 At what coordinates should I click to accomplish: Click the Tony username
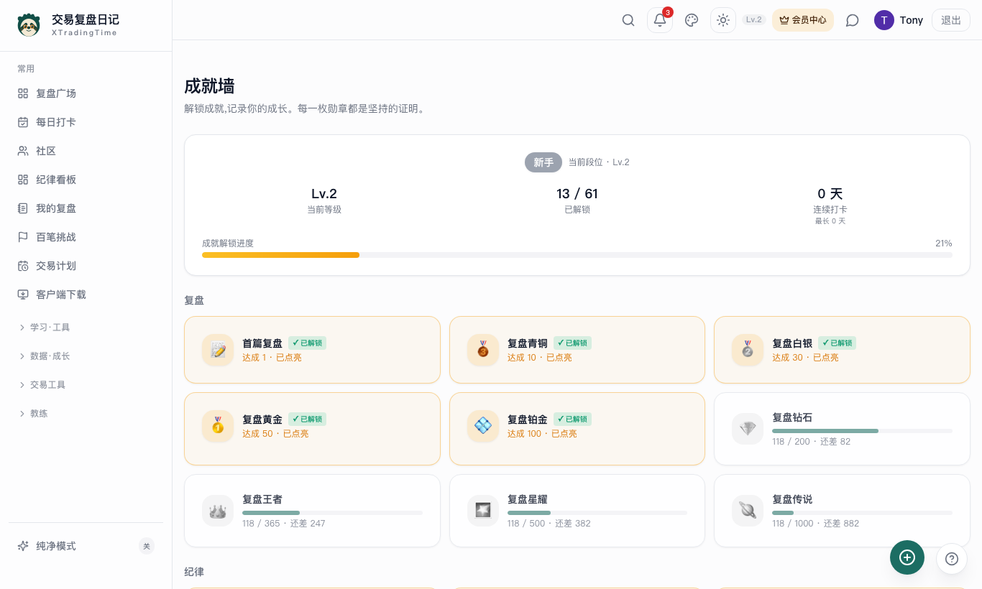pyautogui.click(x=912, y=20)
